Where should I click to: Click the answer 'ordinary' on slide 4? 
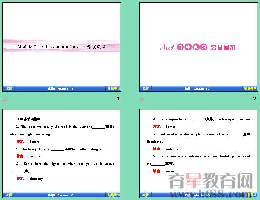click(172, 149)
